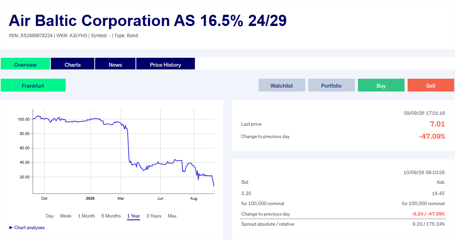The height and width of the screenshot is (240, 455).
Task: Add the bond to Portfolio
Action: pos(332,85)
